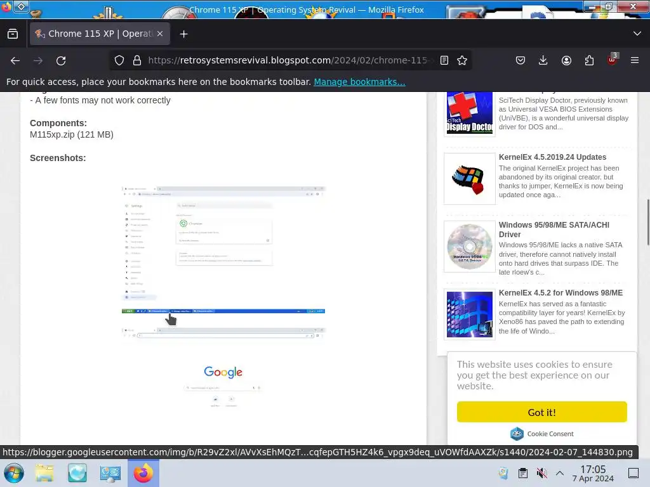Open the web browser globe taskbar icon
This screenshot has width=650, height=487.
pos(77,473)
